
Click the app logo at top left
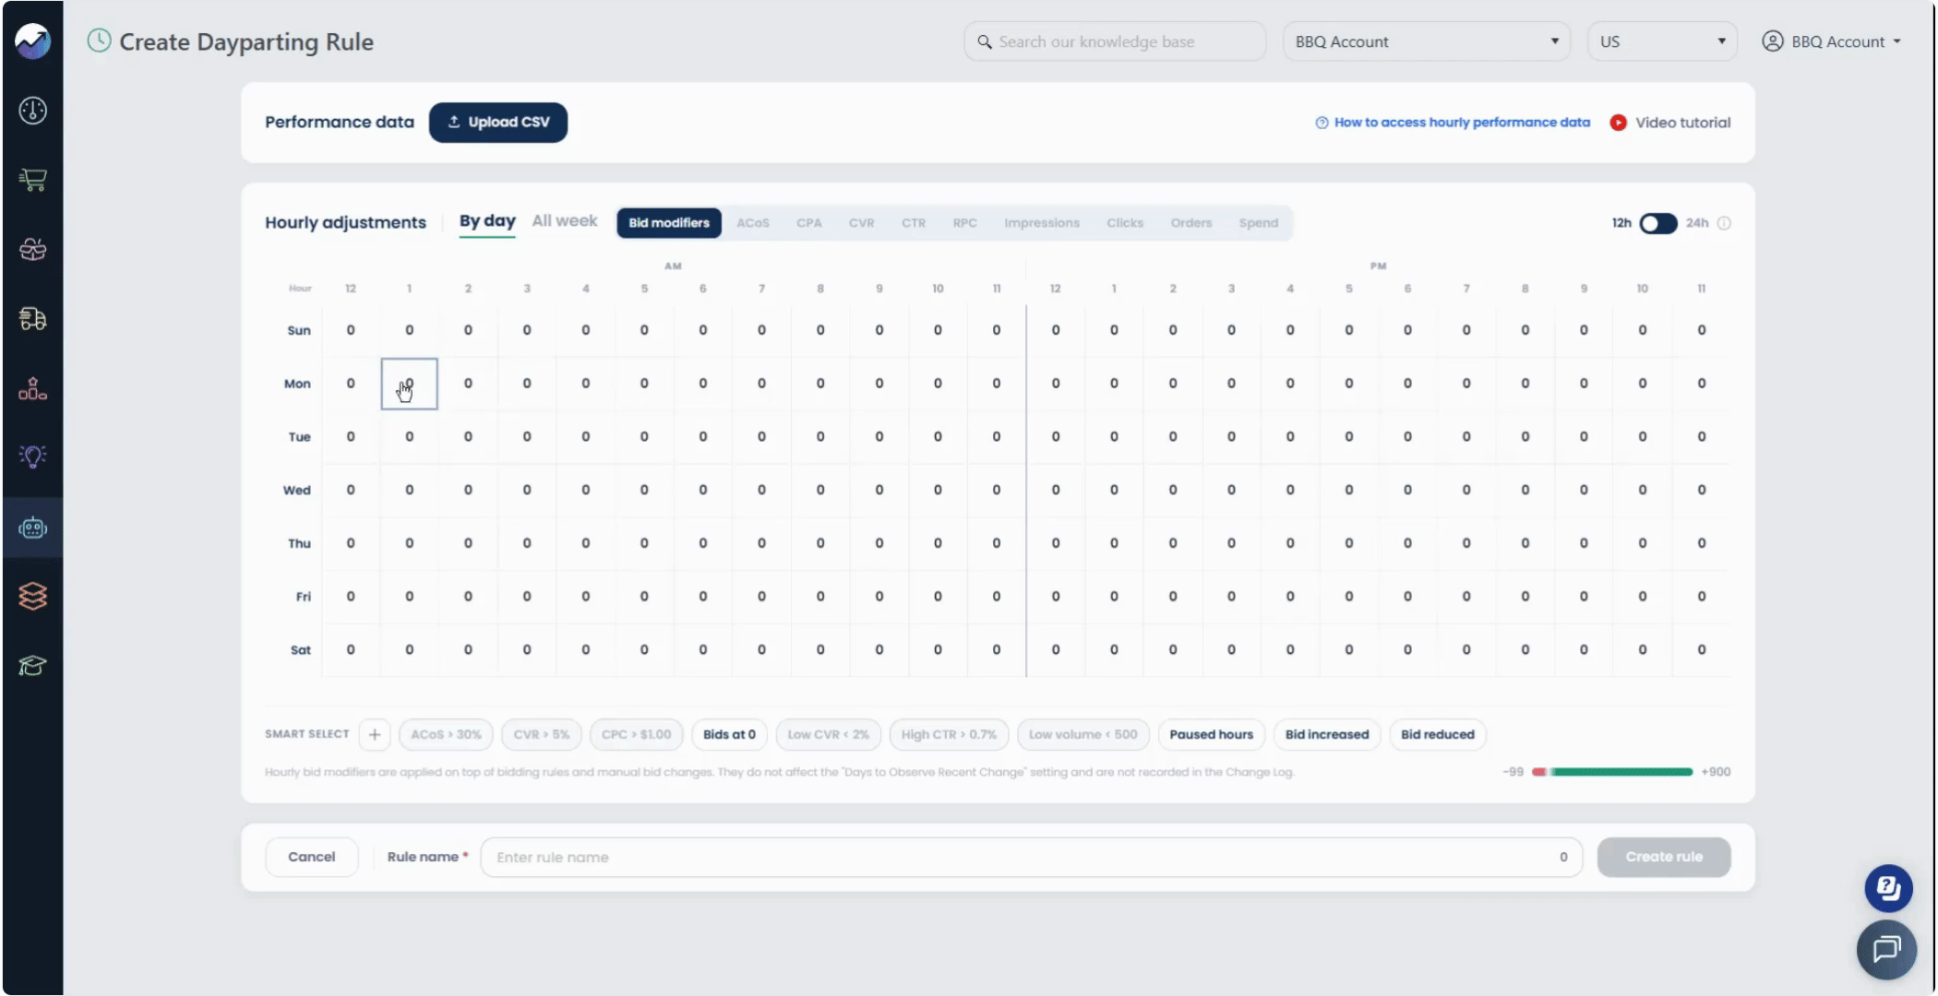pos(33,41)
